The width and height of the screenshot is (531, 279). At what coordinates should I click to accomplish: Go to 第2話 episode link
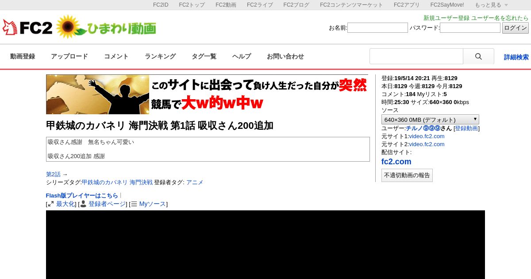(x=53, y=174)
